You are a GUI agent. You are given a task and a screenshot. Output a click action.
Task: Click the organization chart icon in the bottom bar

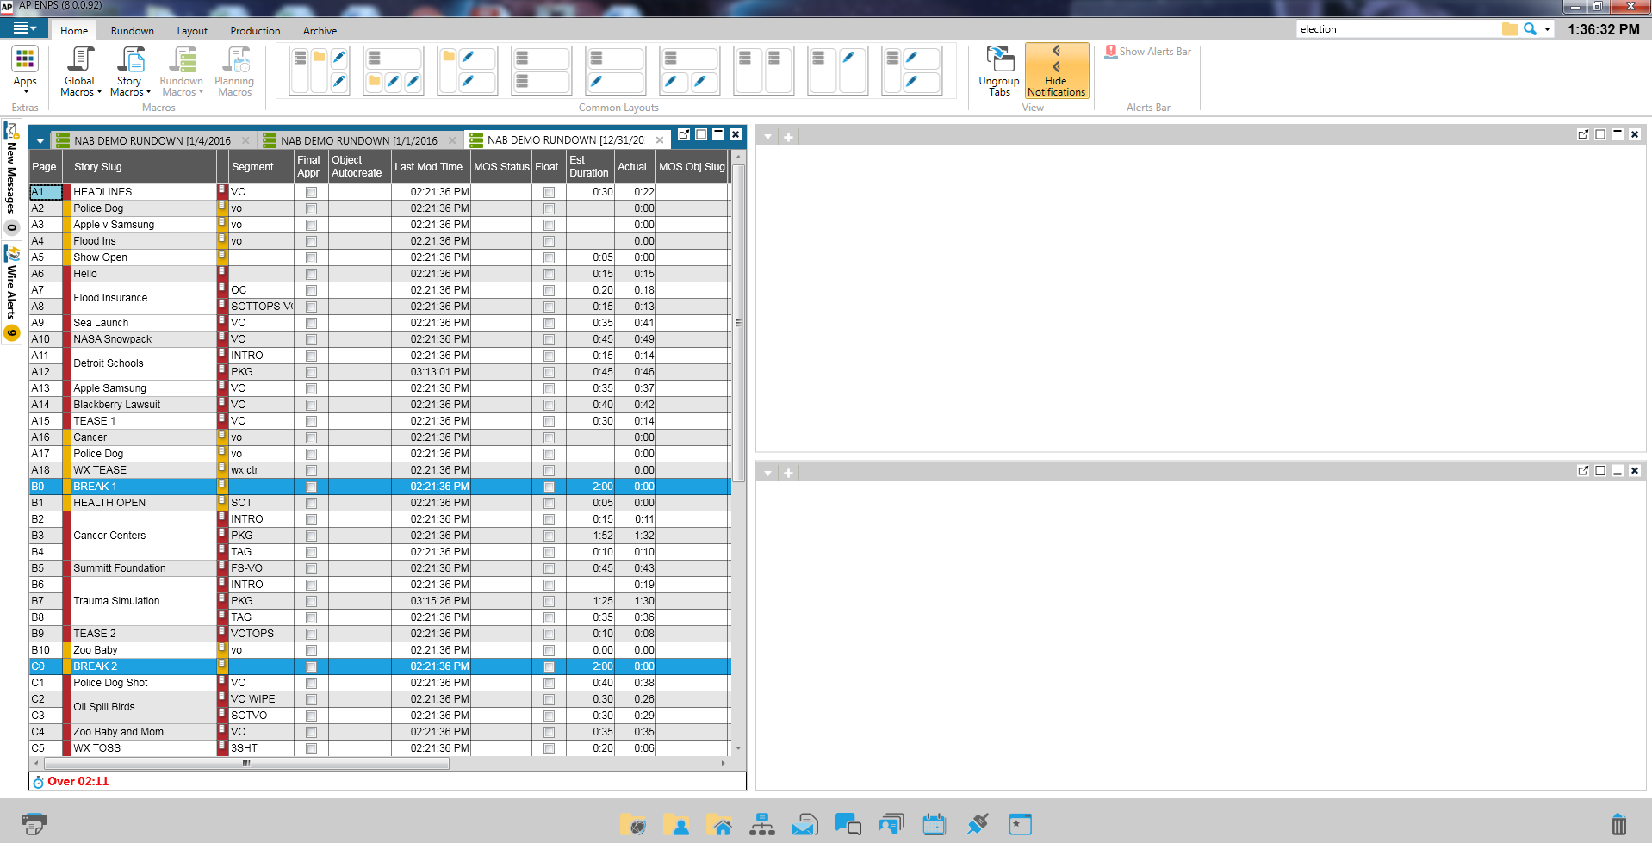(x=762, y=824)
